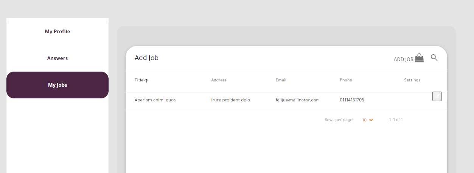Viewport: 474px width, 173px height.
Task: Expand the rows per page dropdown
Action: click(367, 120)
